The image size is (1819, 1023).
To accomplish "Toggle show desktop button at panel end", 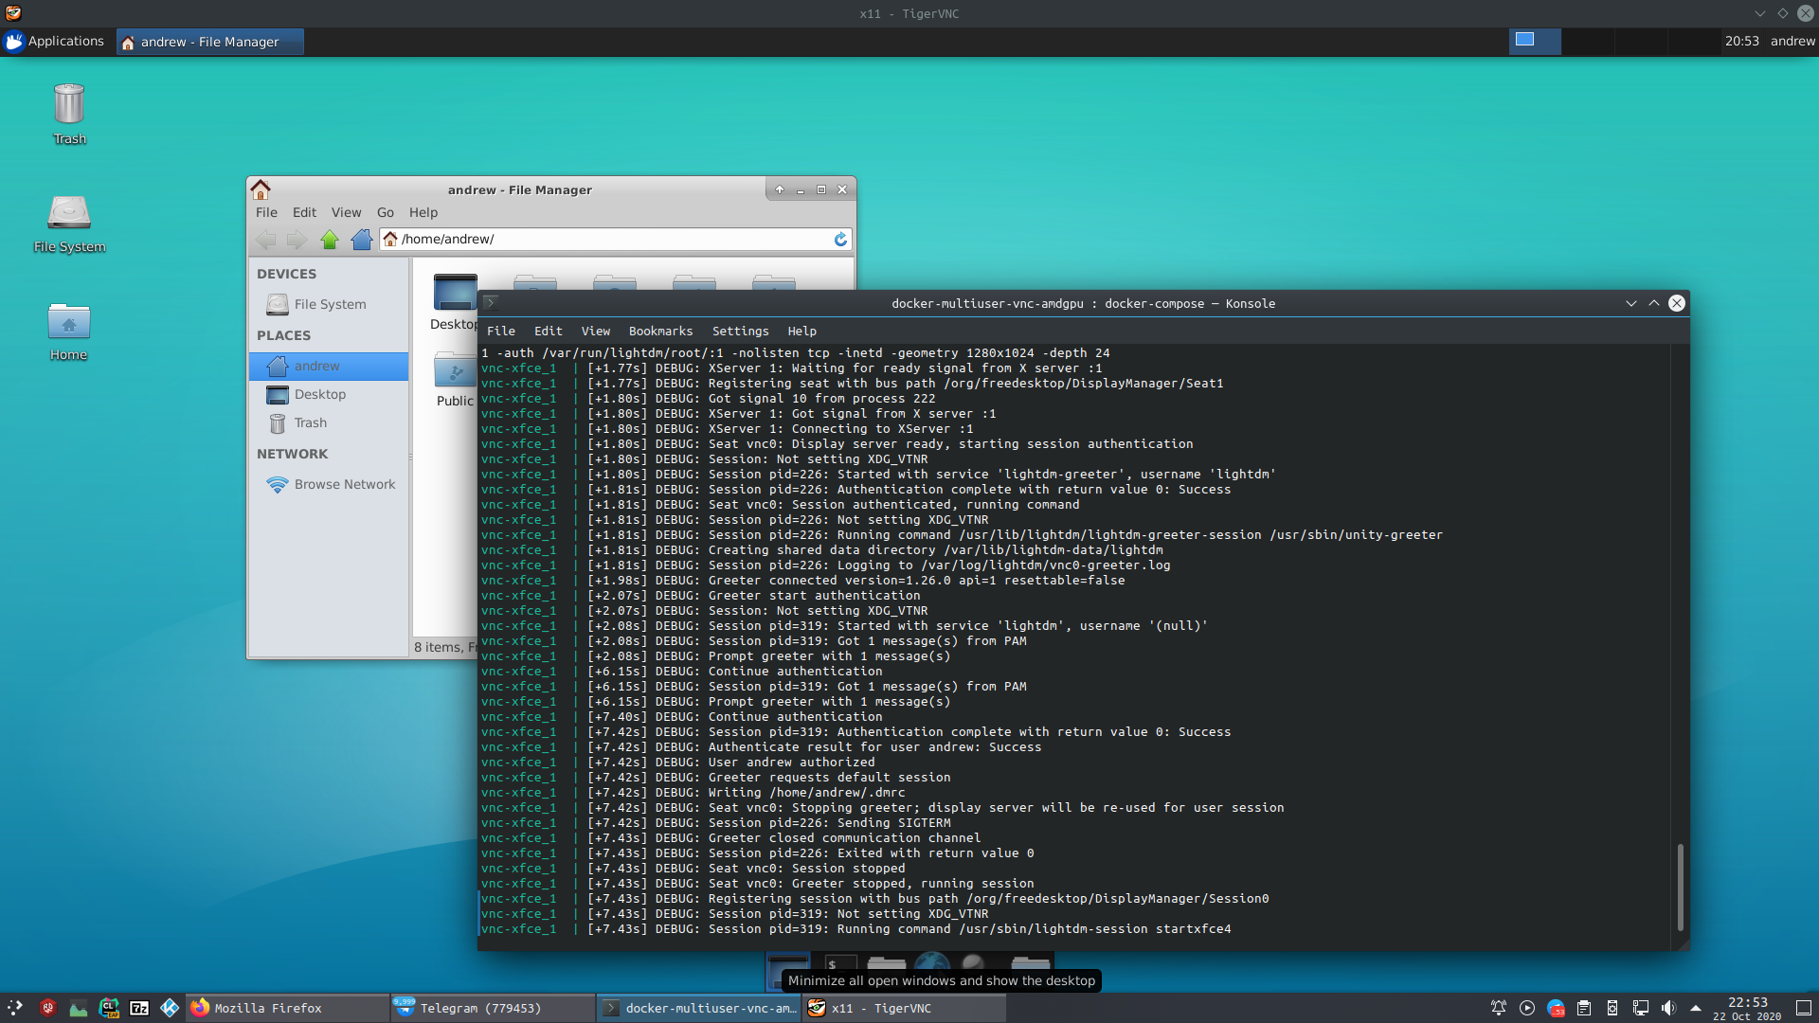I will 1804,1008.
